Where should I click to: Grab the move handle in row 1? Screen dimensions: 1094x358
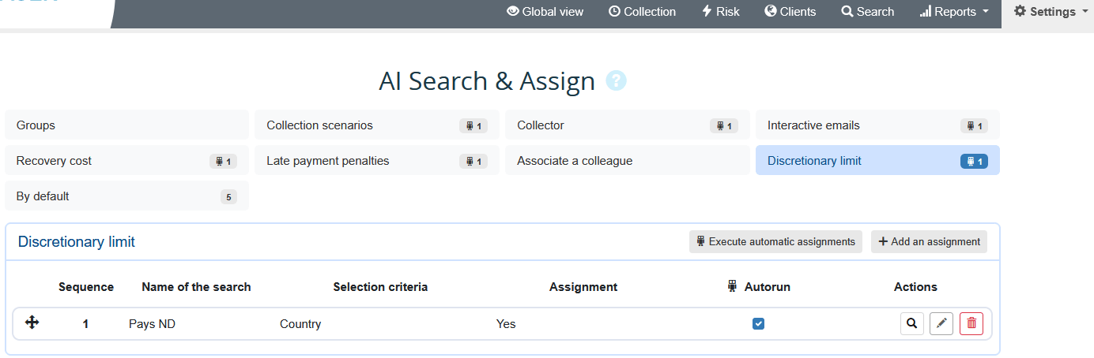(32, 323)
